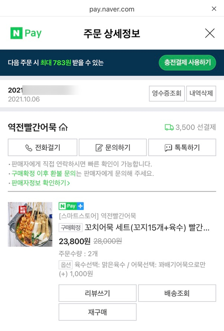224x331 pixels.
Task: Click the delivery truck shipping fee icon
Action: pyautogui.click(x=169, y=127)
